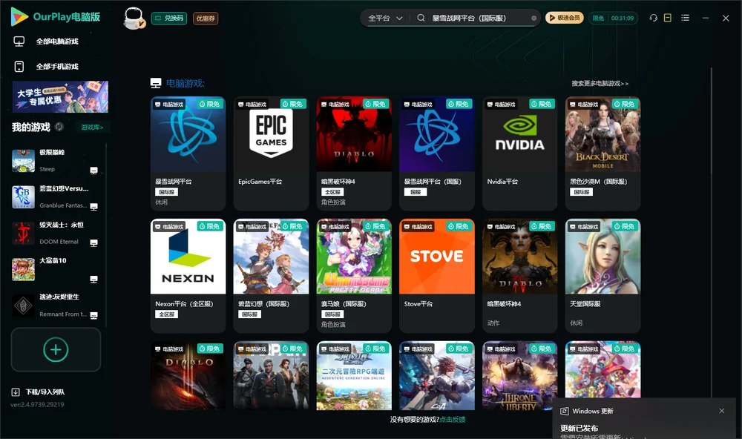This screenshot has height=439, width=742.
Task: Click the search magnifier icon
Action: pos(421,18)
